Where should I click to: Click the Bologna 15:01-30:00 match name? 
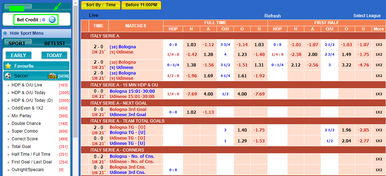point(132,91)
